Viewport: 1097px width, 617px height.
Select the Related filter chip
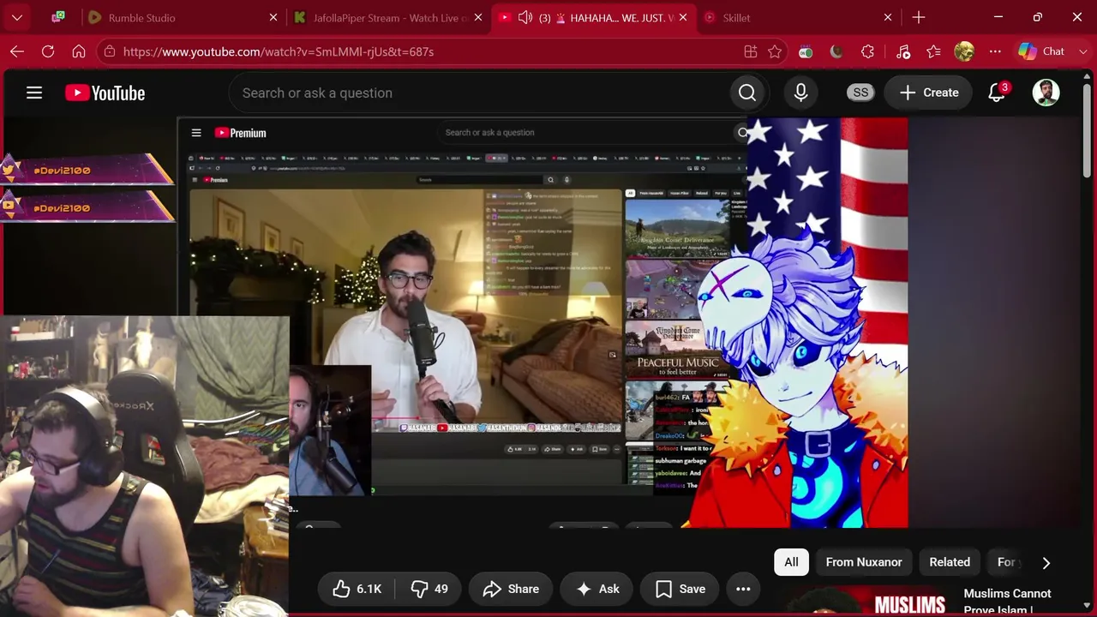pyautogui.click(x=950, y=562)
